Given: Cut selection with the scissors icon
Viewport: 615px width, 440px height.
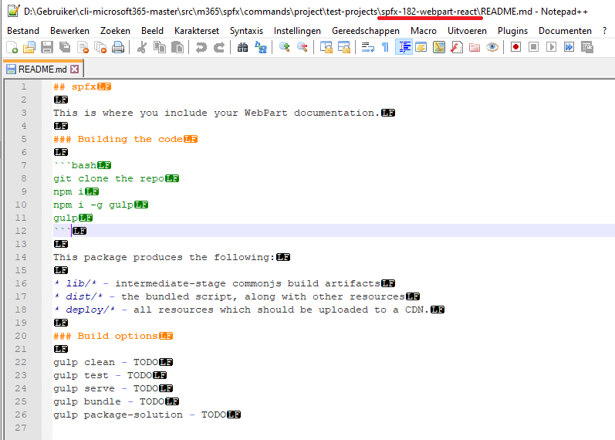Looking at the screenshot, I should point(141,48).
